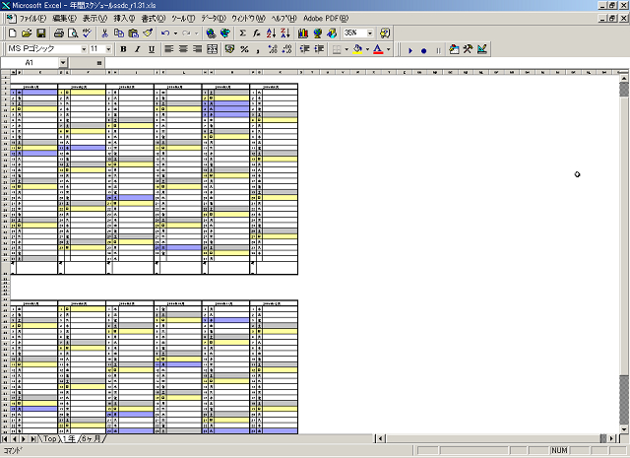Toggle underline formatting
This screenshot has width=630, height=458.
[x=152, y=49]
